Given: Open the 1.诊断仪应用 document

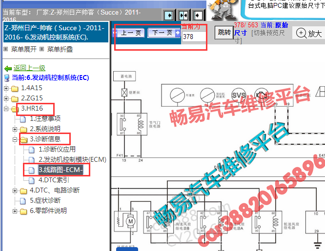Looking at the screenshot, I should (x=57, y=149).
